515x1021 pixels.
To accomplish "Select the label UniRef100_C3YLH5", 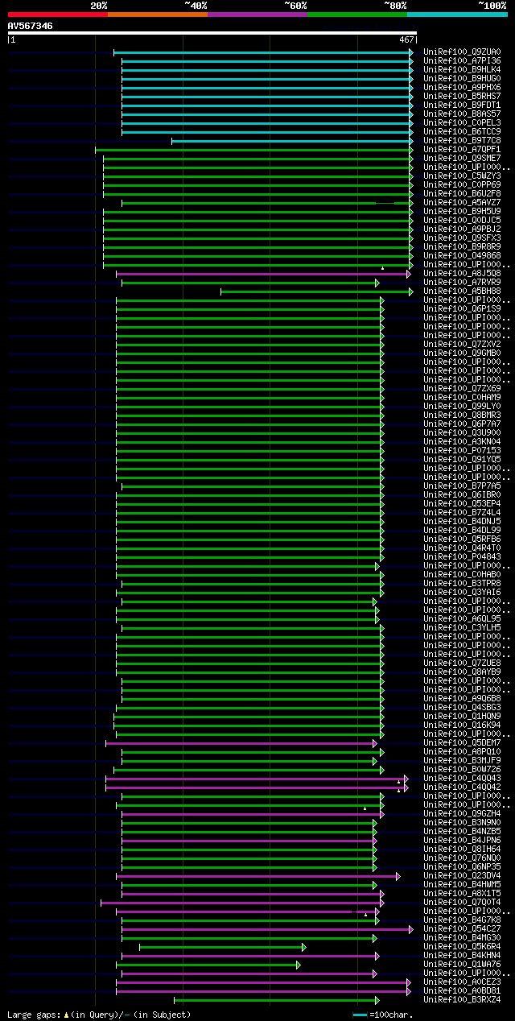I will tap(462, 628).
